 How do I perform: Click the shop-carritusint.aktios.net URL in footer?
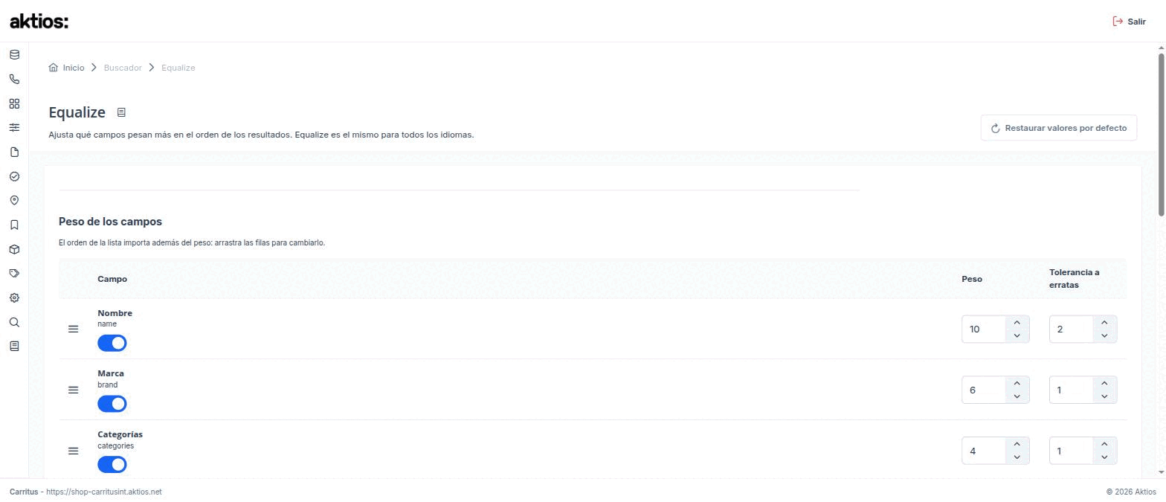coord(103,492)
